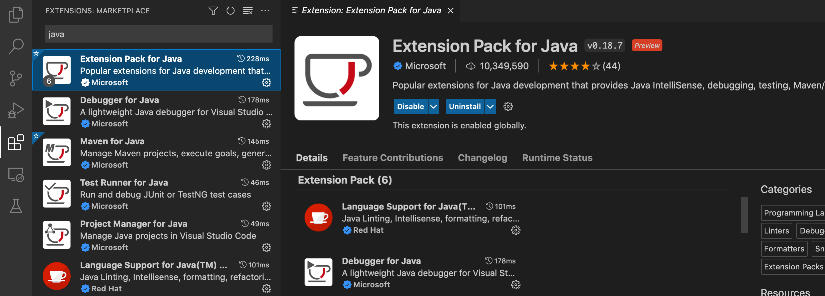Open manage gear for Maven for Java
This screenshot has height=296, width=825.
click(x=267, y=165)
